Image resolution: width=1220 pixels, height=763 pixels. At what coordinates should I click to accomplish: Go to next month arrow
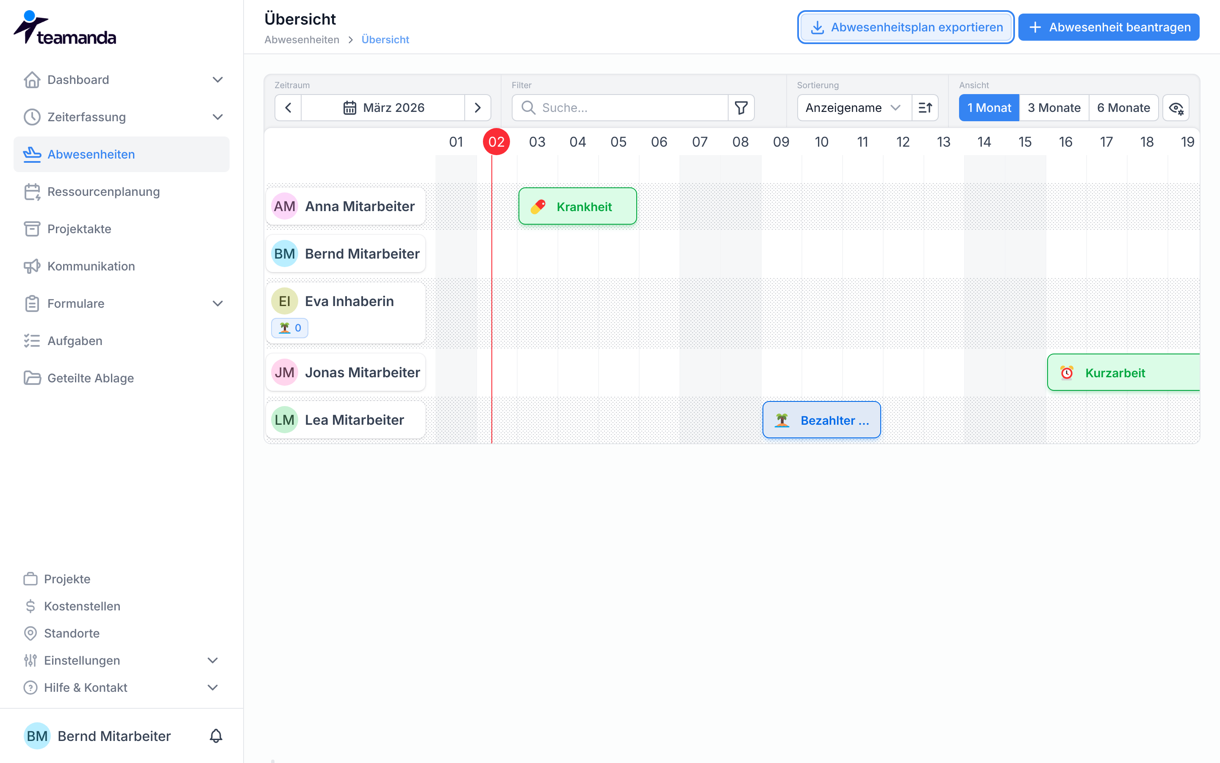pos(477,108)
